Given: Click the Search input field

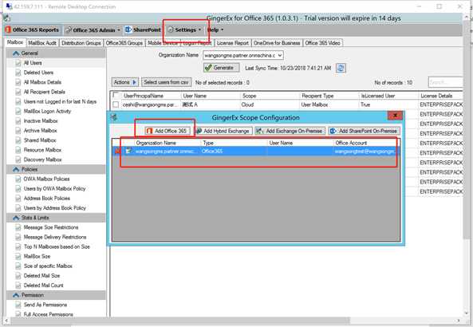Looking at the screenshot, I should 445,82.
